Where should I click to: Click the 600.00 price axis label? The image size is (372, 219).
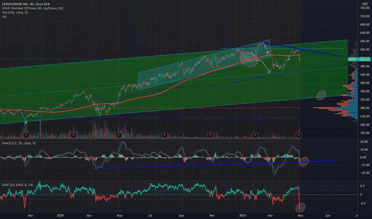coord(365,41)
